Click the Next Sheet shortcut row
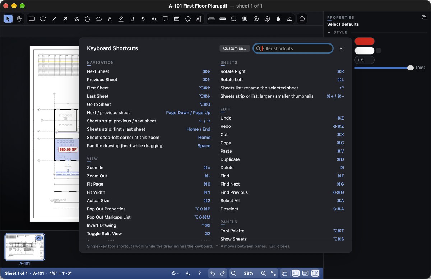Screen dimensions: 431x279 149,71
